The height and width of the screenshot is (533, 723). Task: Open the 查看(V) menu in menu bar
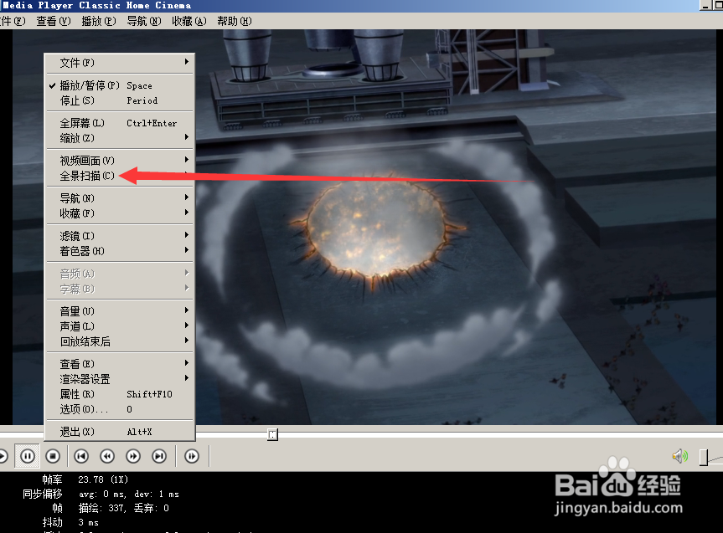point(54,21)
